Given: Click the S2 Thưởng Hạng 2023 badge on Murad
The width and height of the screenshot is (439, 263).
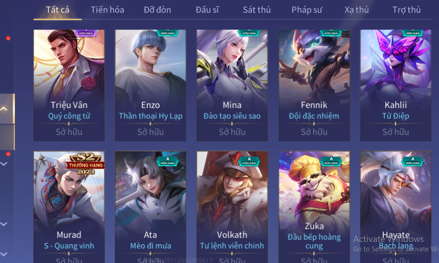Looking at the screenshot, I should point(86,164).
